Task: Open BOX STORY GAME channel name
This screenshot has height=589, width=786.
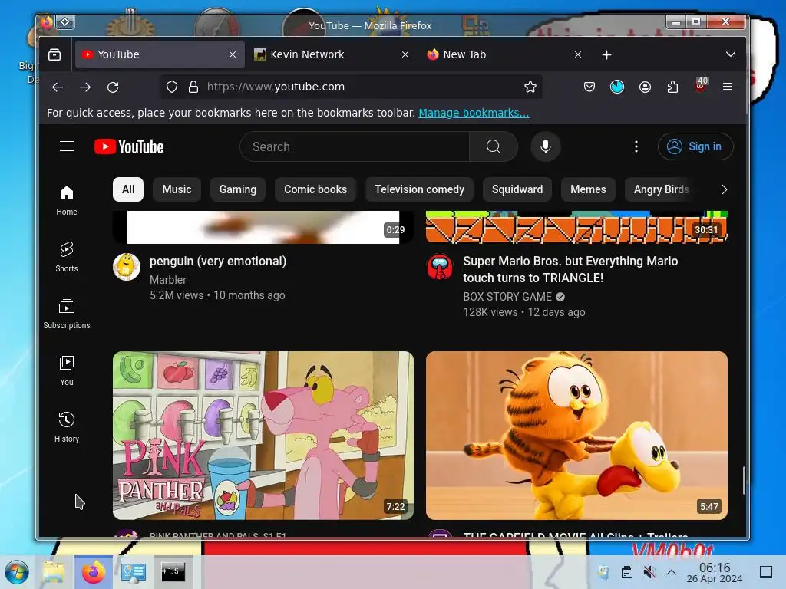Action: pyautogui.click(x=507, y=297)
